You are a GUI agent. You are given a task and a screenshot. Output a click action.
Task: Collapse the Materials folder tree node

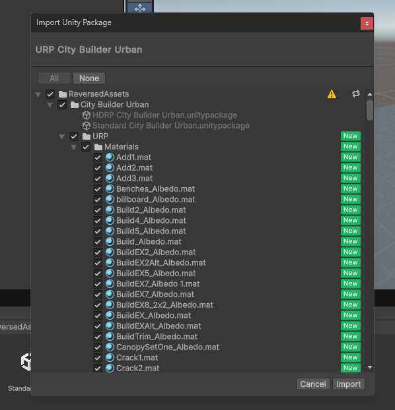pos(74,148)
